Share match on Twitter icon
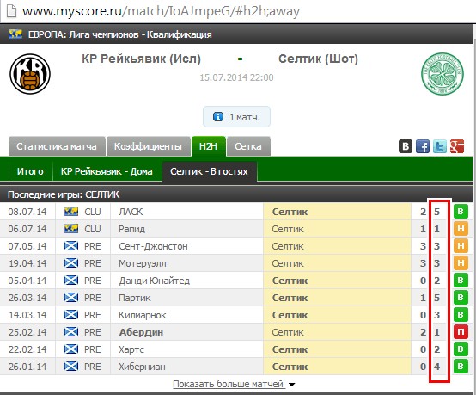 [440, 146]
